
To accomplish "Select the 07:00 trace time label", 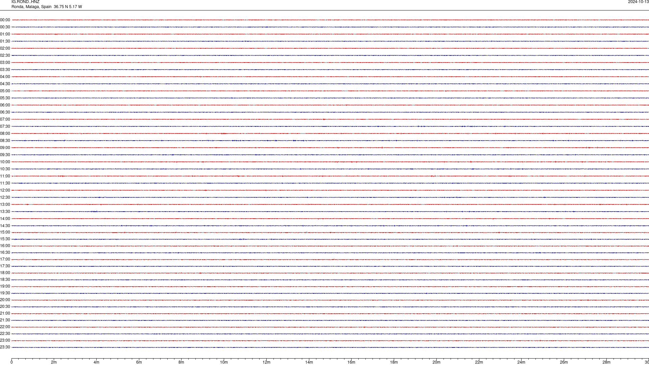I will pos(5,119).
